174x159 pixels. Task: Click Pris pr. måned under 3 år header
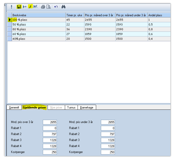131,15
